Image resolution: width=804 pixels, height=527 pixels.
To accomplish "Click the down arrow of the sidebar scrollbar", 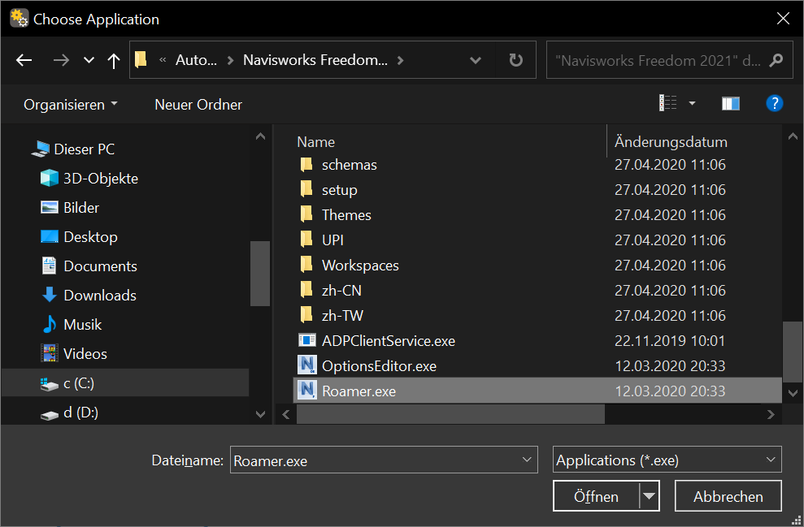I will point(260,414).
